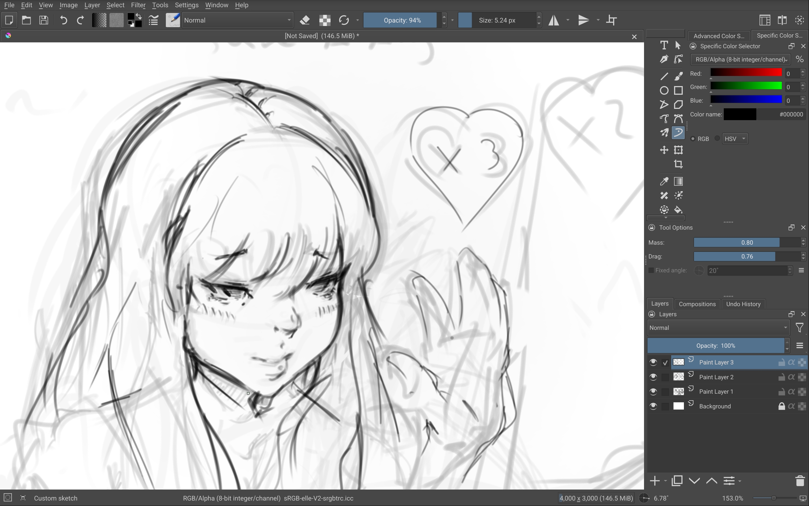809x506 pixels.
Task: Adjust the Mass 0.80 slider
Action: (747, 243)
